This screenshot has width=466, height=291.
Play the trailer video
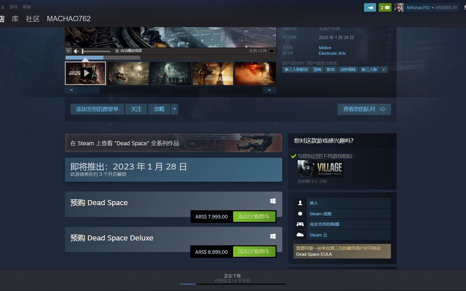[69, 51]
